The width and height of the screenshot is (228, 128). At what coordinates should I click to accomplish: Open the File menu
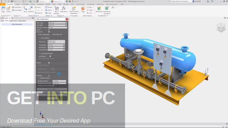tap(2, 4)
